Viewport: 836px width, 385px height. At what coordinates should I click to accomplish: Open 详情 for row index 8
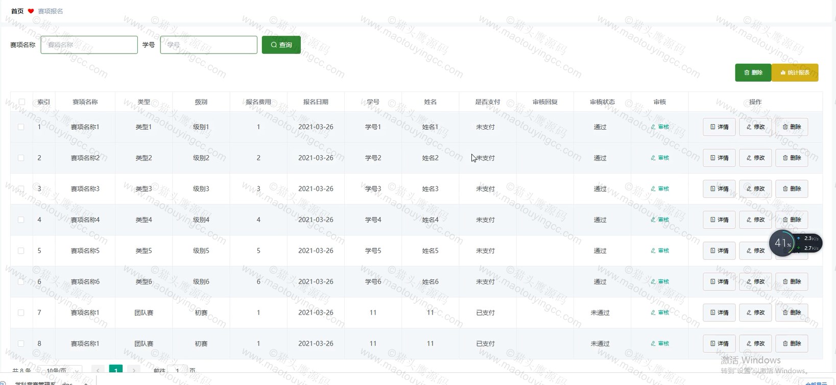(719, 344)
